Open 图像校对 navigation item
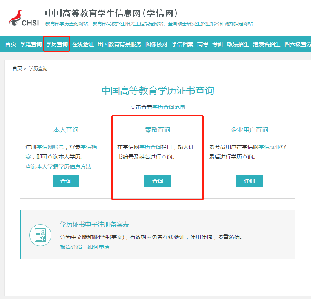Image resolution: width=311 pixels, height=299 pixels. tap(156, 44)
